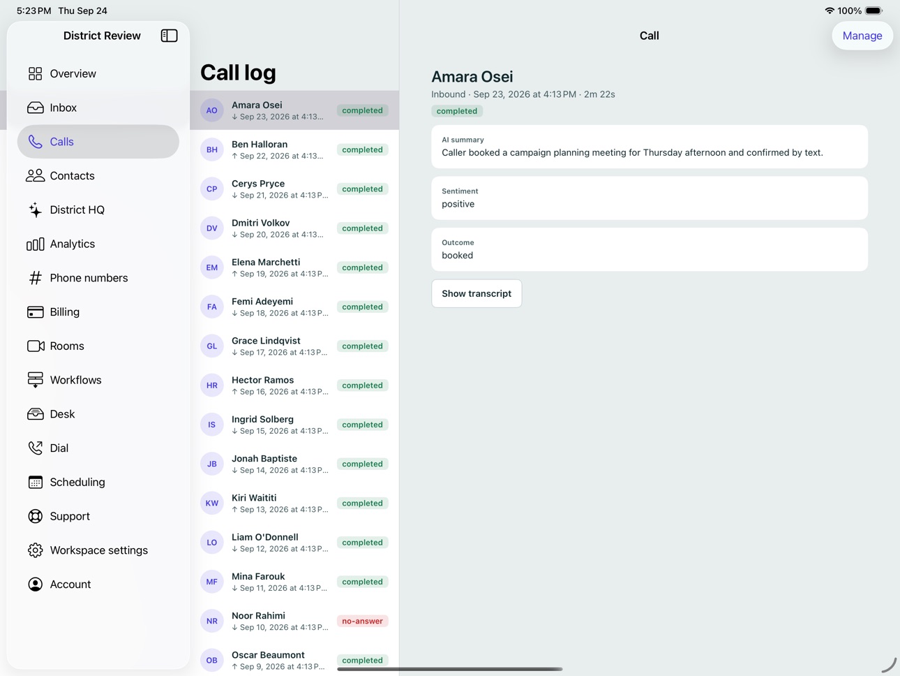Screen dimensions: 900x676
Task: Select Hector Ramos call entry
Action: pos(294,385)
